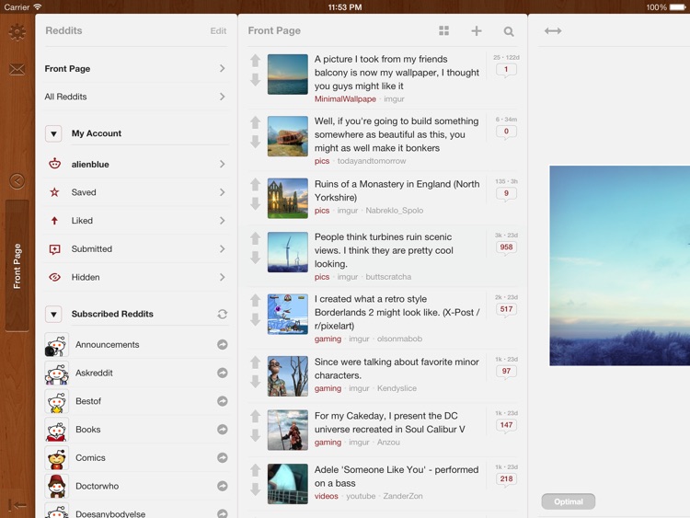Open comments bubble showing 97

pyautogui.click(x=506, y=372)
